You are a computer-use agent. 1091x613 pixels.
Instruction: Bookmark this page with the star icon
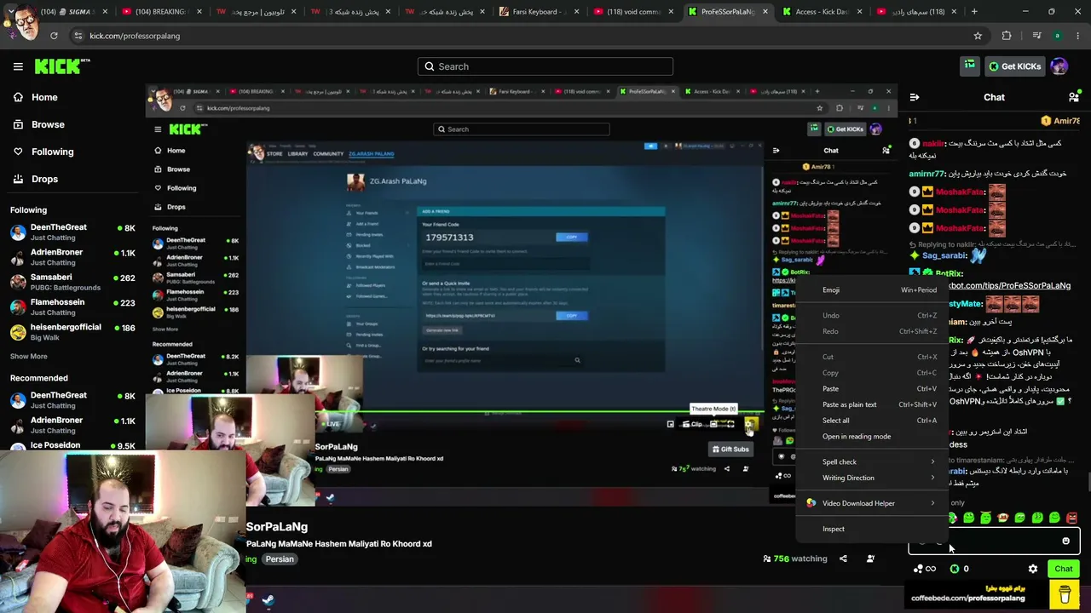coord(978,36)
